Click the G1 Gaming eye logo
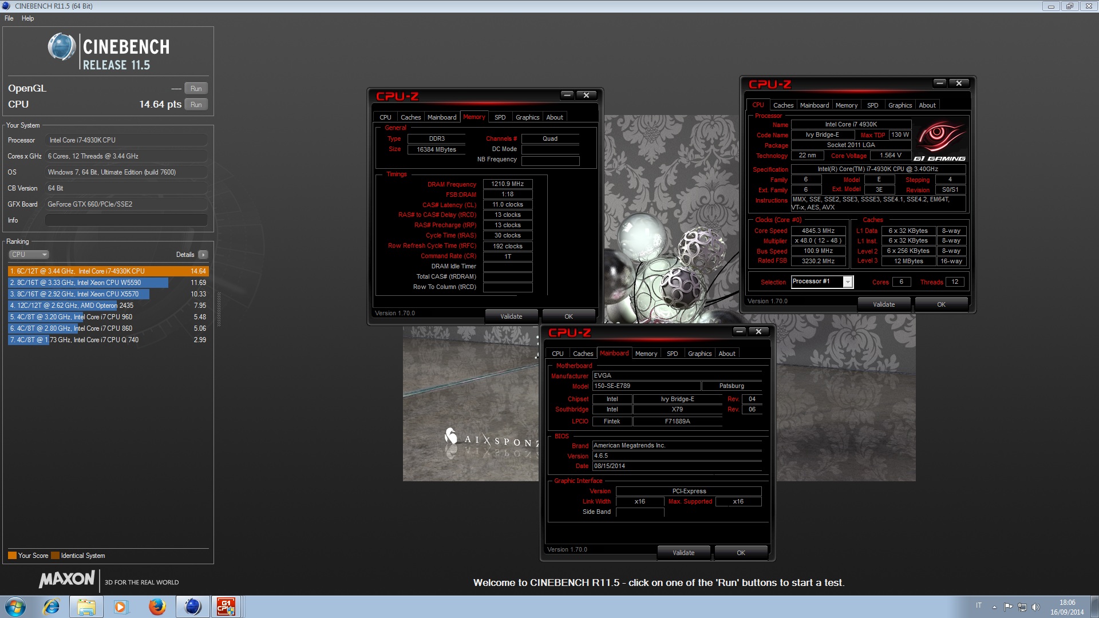This screenshot has width=1099, height=618. [939, 141]
